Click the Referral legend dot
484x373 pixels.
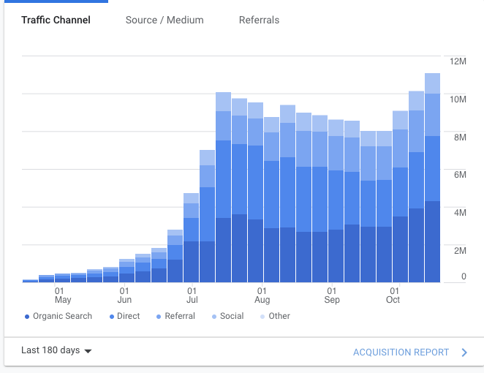coord(159,317)
